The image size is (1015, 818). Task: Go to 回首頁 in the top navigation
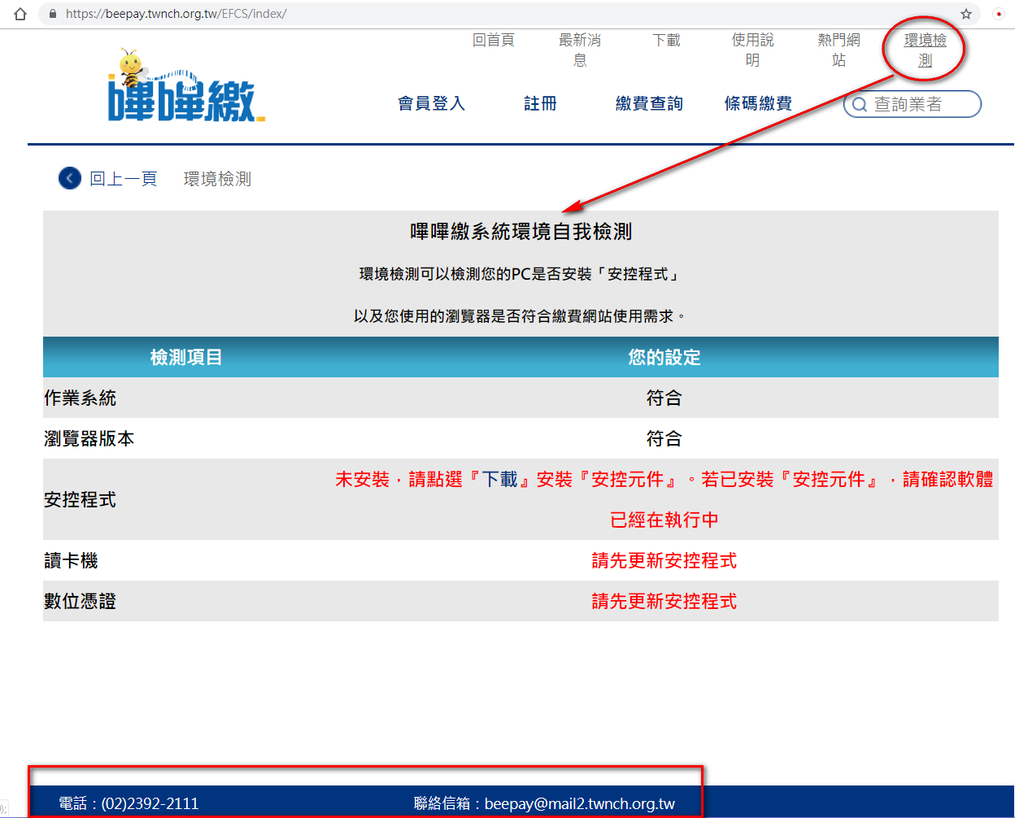493,41
